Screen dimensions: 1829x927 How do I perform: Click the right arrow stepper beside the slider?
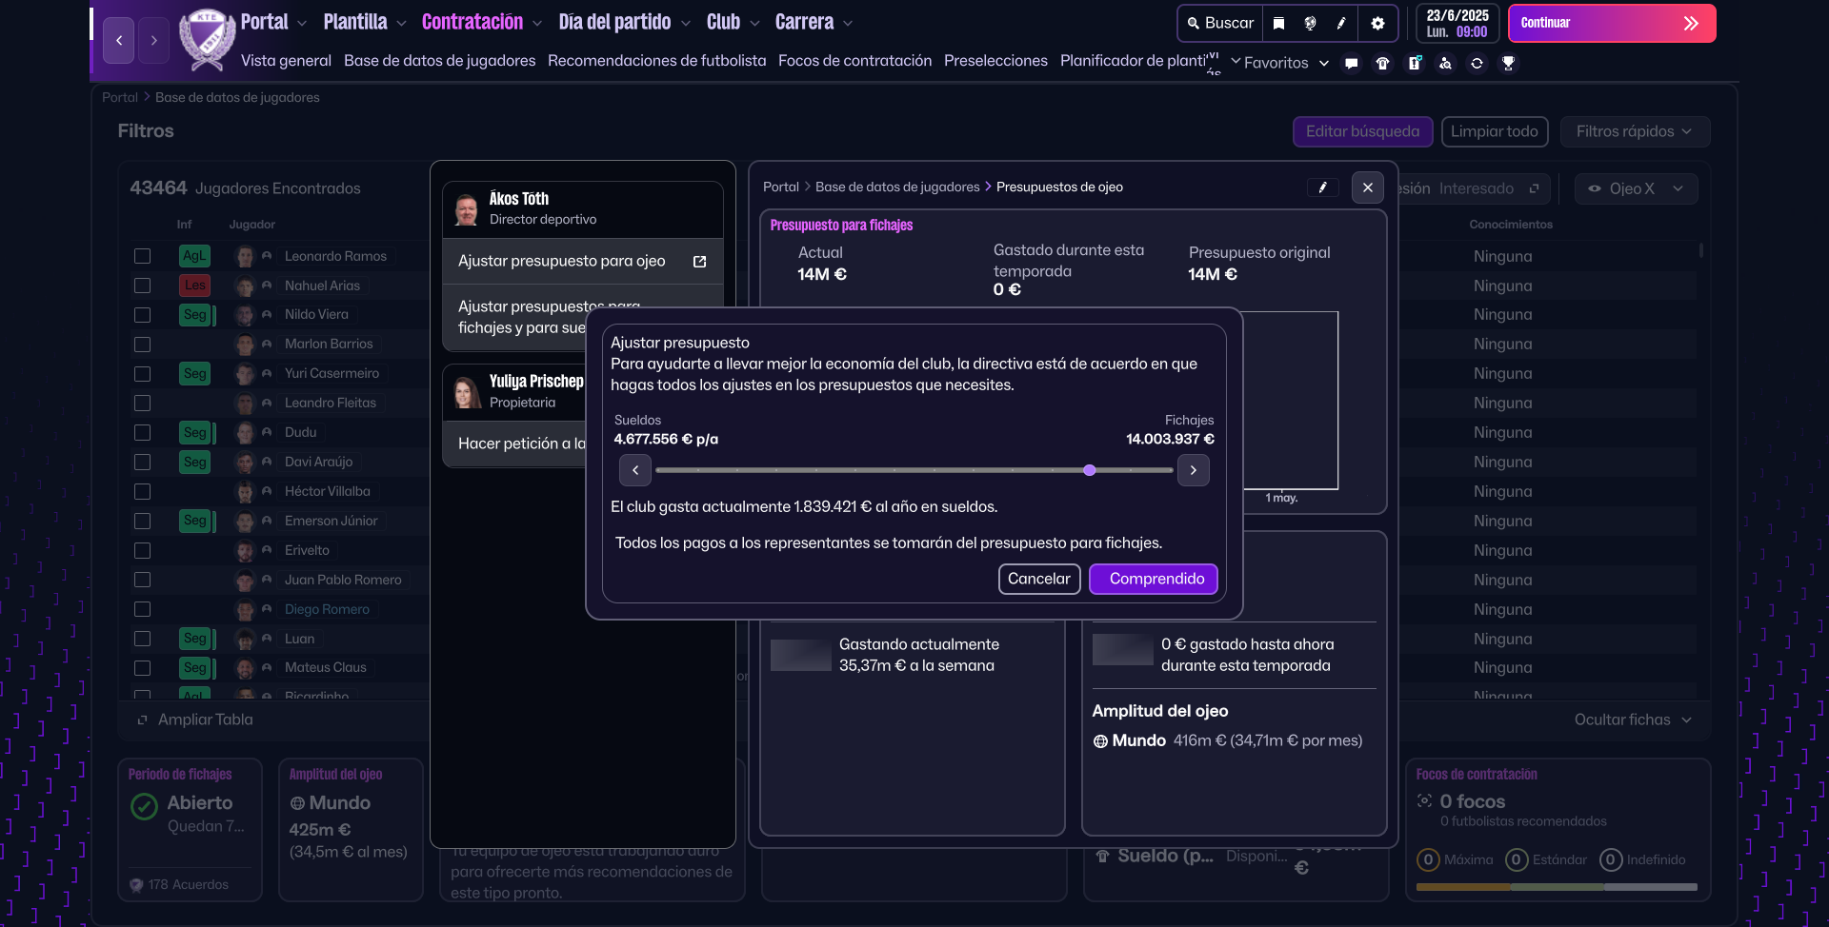point(1193,470)
